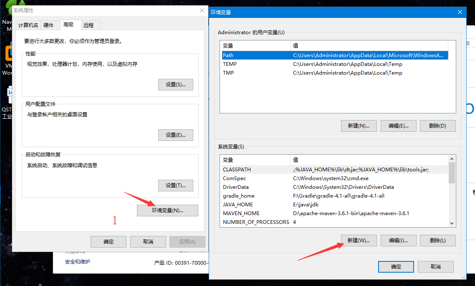The image size is (475, 286).
Task: Select the JAVA_HOME system variable row
Action: [x=335, y=205]
